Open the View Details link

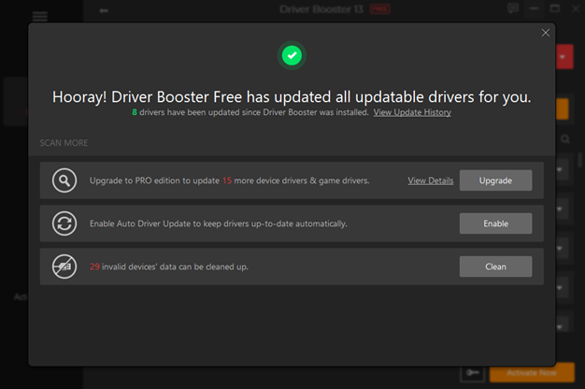click(430, 180)
